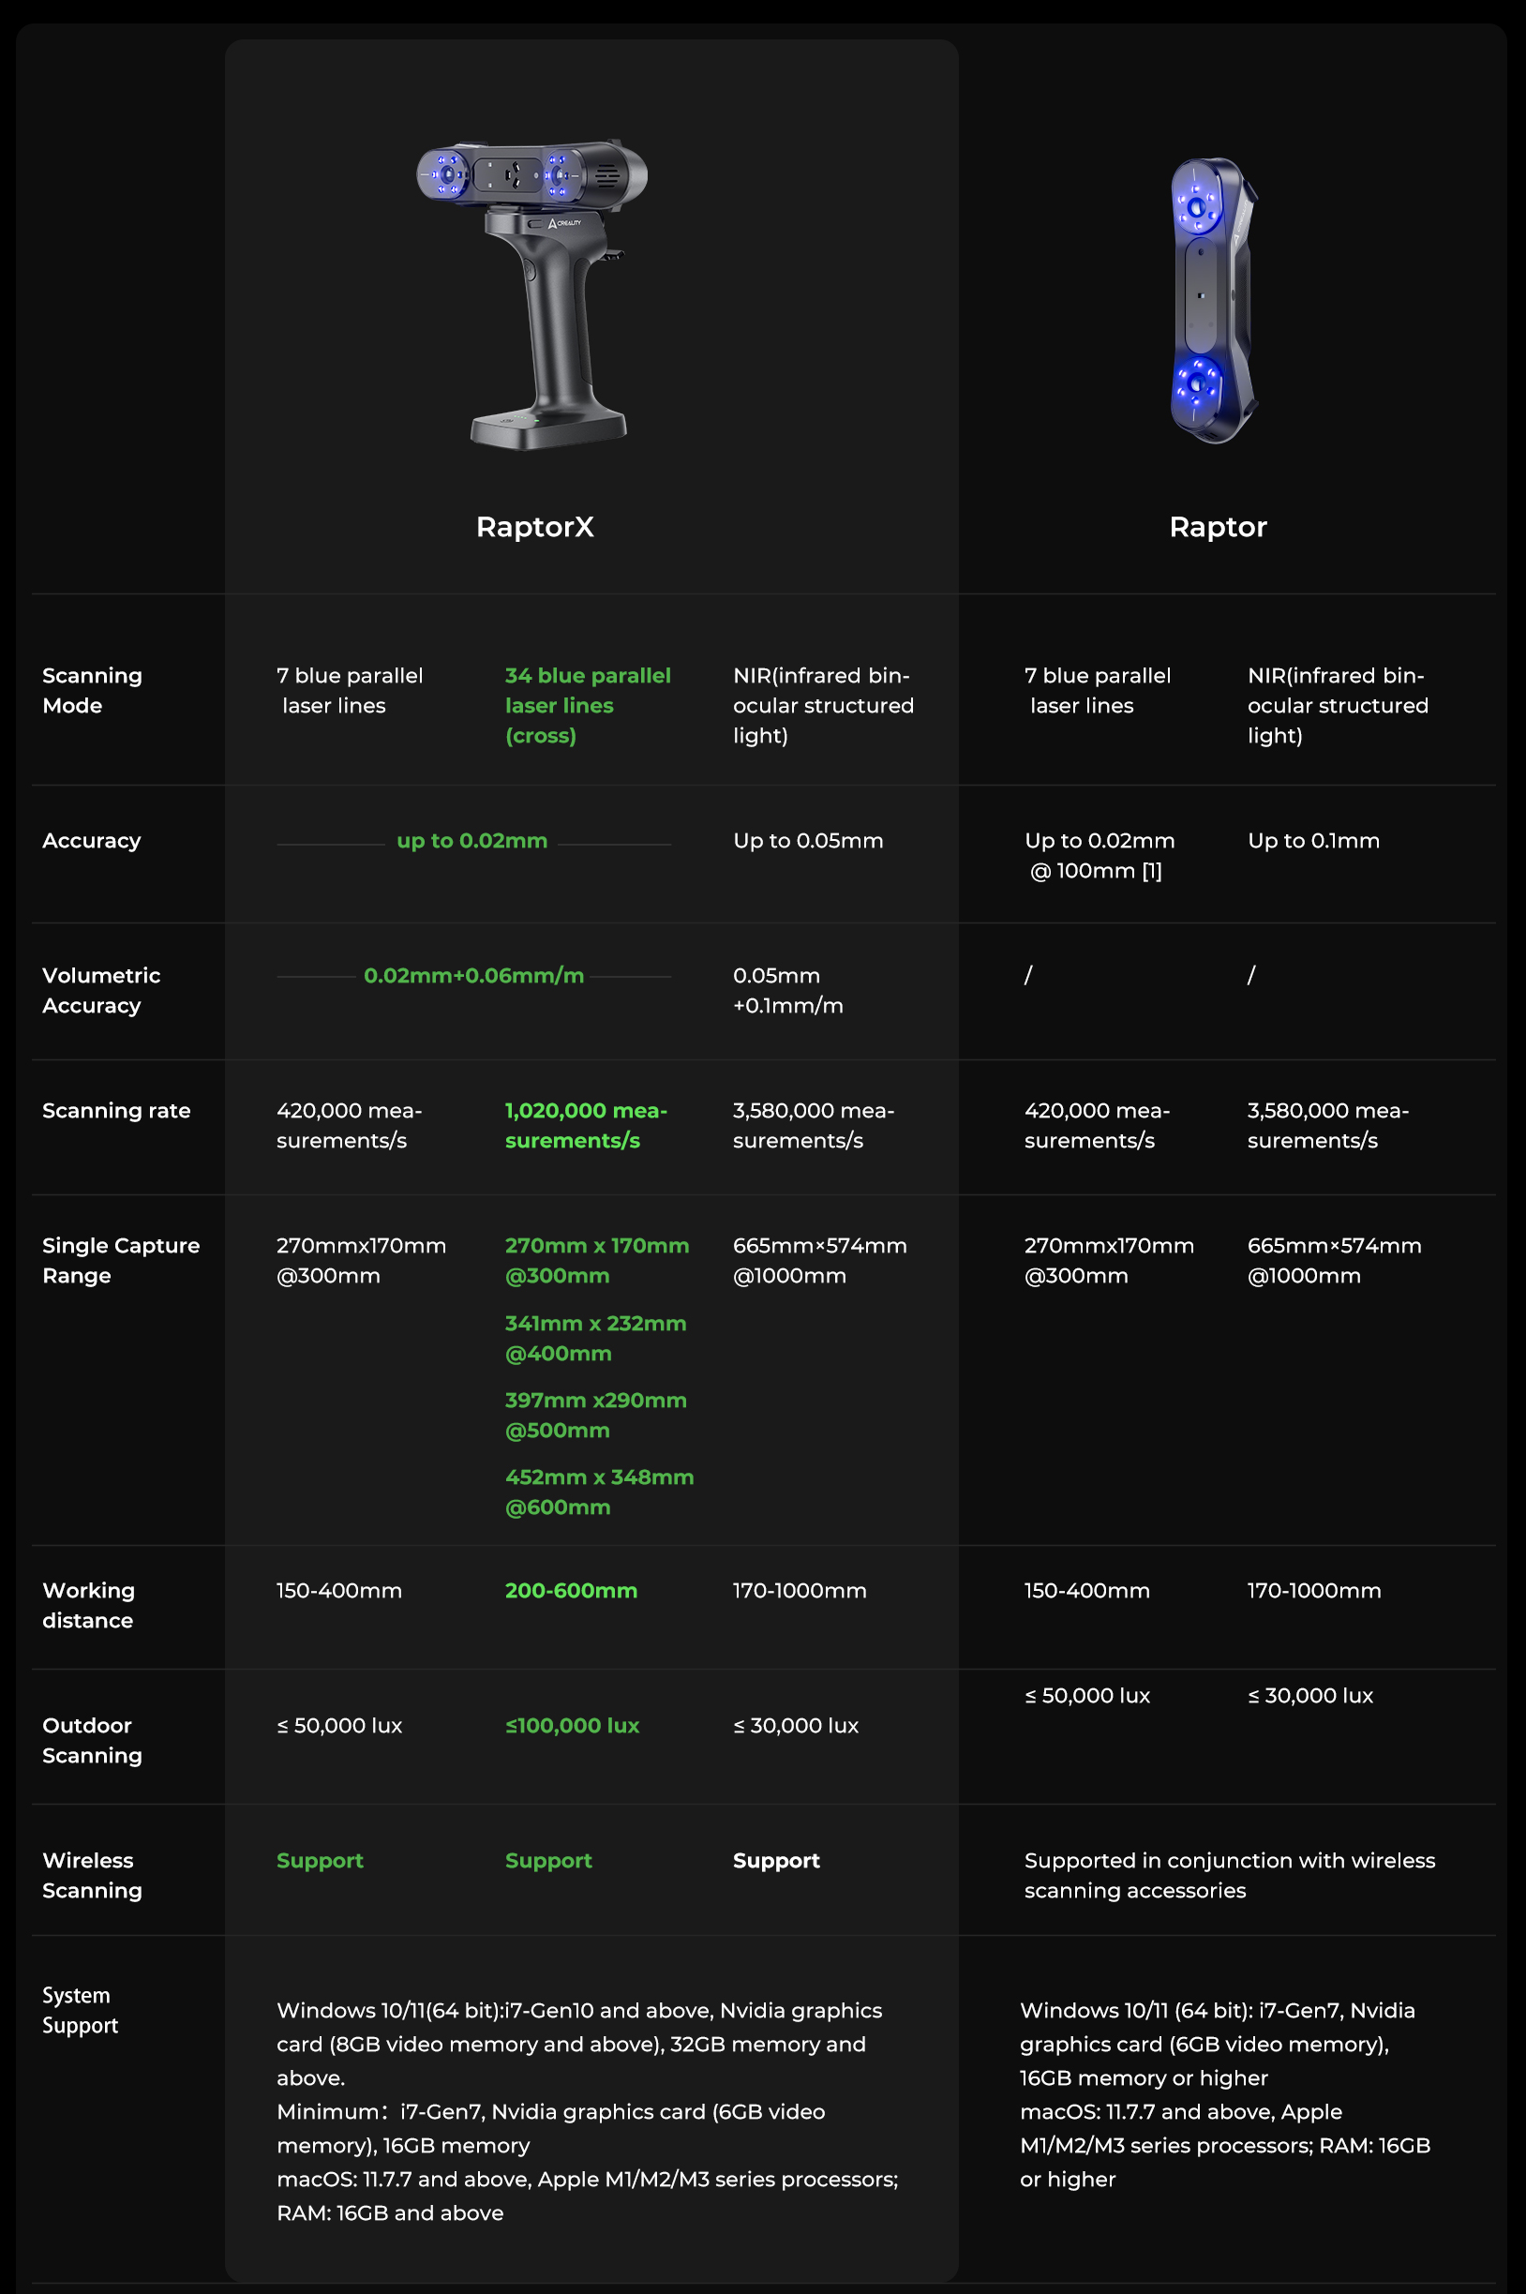
Task: Click the white 'Support' wireless scanning entry
Action: point(775,1860)
